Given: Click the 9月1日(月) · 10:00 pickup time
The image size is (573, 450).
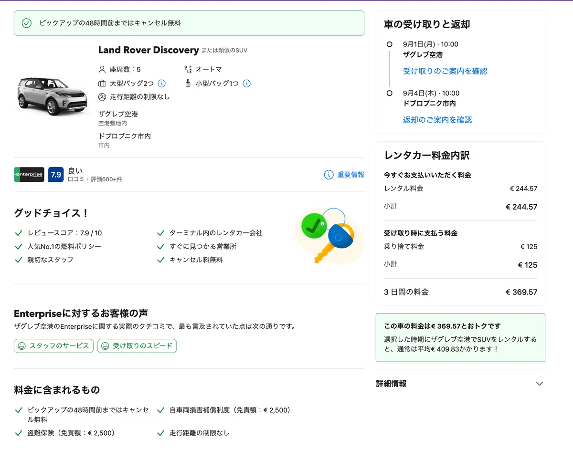Looking at the screenshot, I should pyautogui.click(x=431, y=44).
